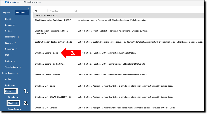The image size is (207, 114).
Task: Open Enrollment Counts - by Start Date report
Action: pyautogui.click(x=49, y=64)
